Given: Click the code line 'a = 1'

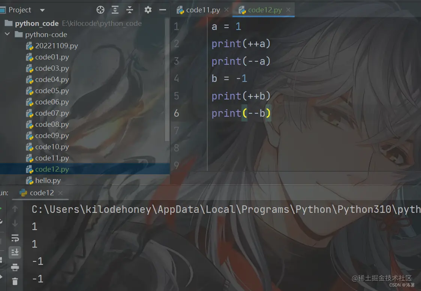Looking at the screenshot, I should click(226, 27).
